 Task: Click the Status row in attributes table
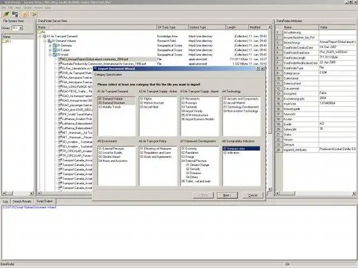pos(315,135)
